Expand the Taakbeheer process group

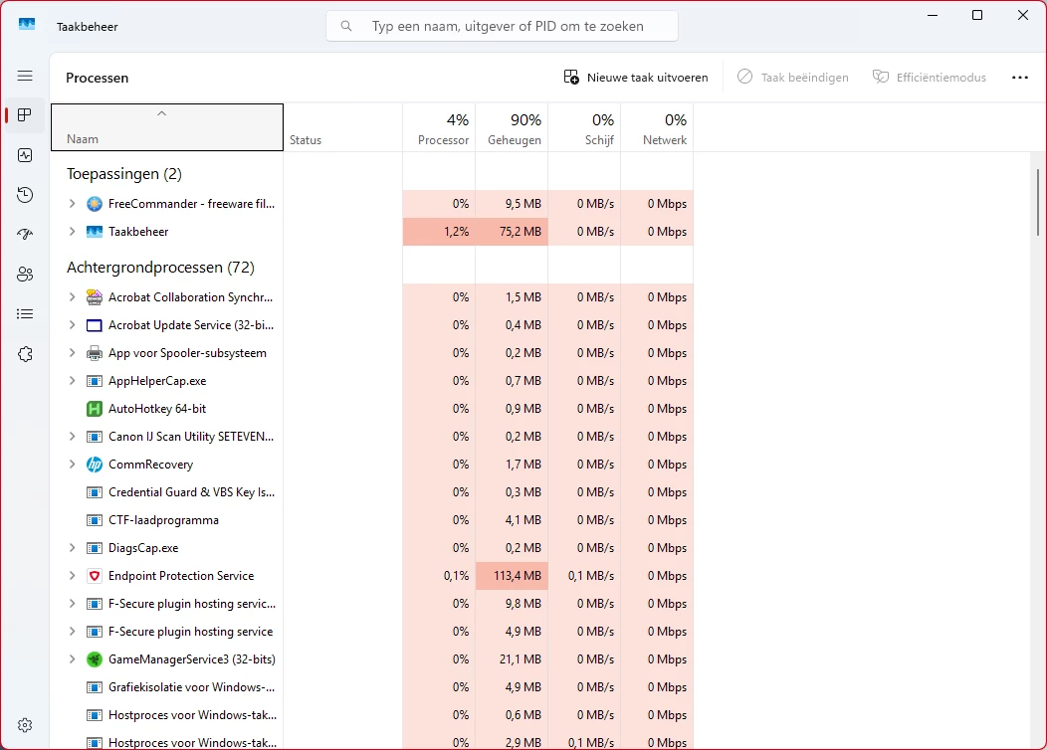coord(72,232)
